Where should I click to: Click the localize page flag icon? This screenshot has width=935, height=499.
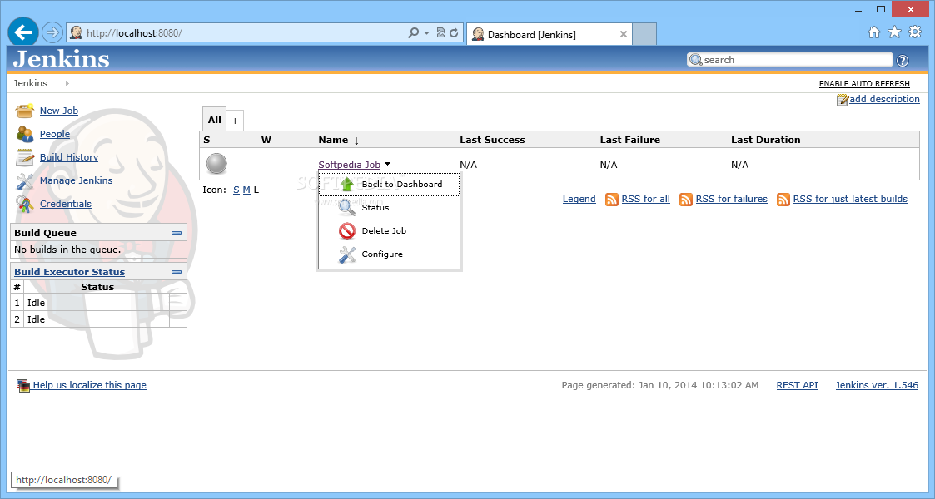(23, 386)
